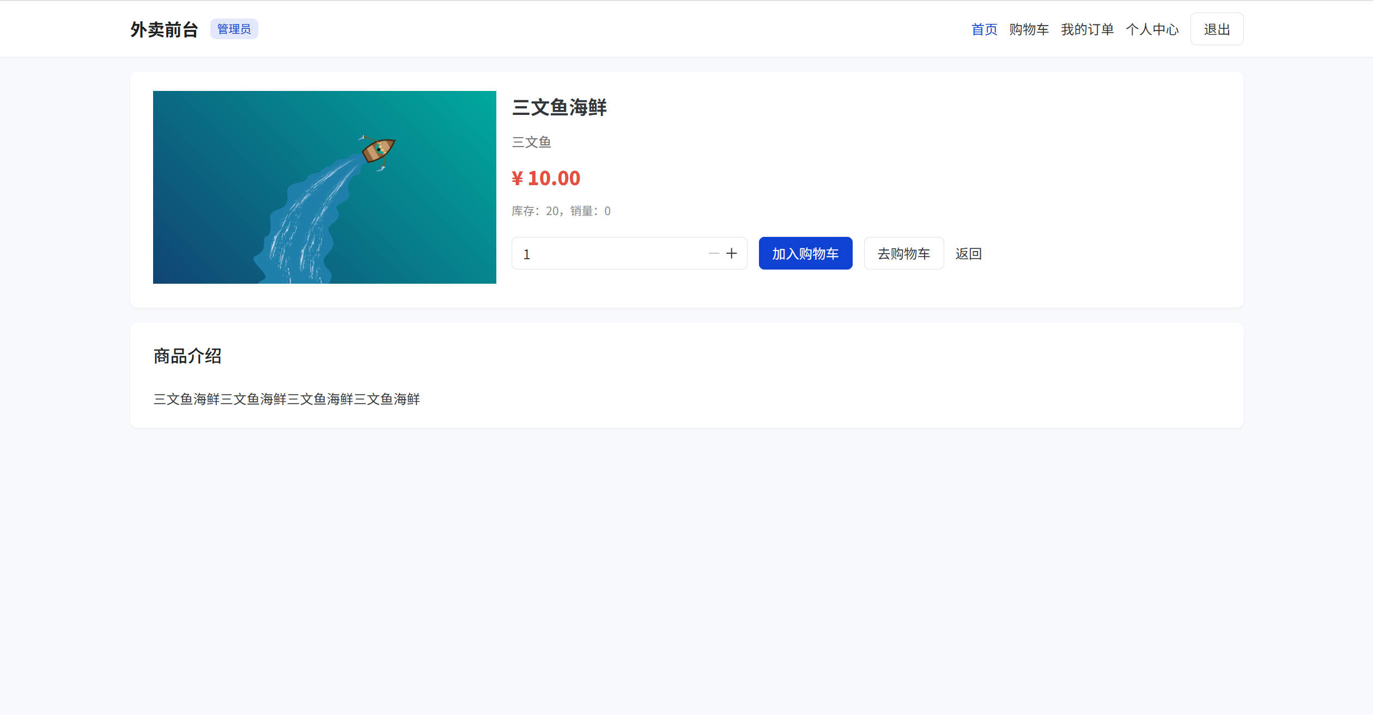Click the boat product image

pyautogui.click(x=324, y=187)
